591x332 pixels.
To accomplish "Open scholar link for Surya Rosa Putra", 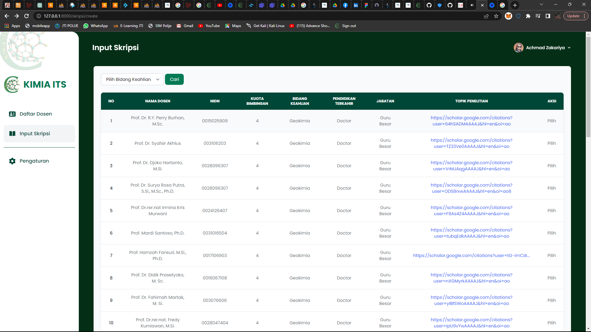I will coord(472,188).
